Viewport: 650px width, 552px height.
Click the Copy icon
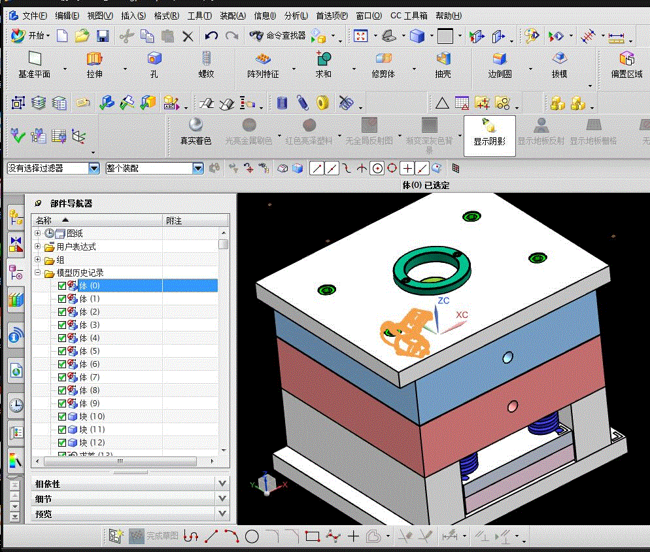147,36
